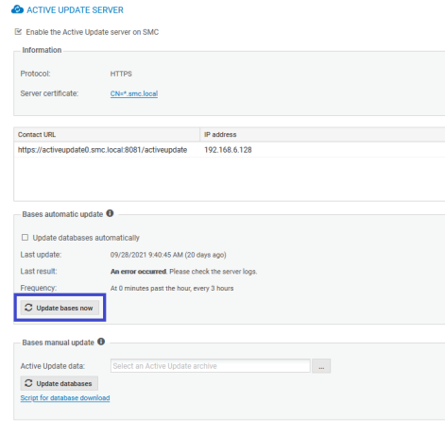Click the Update databases button
The height and width of the screenshot is (435, 445).
[x=60, y=383]
